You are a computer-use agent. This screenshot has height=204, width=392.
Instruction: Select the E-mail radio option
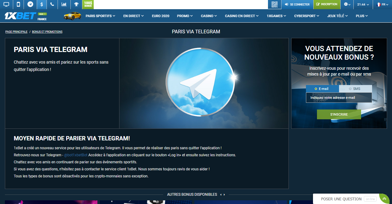(x=322, y=89)
